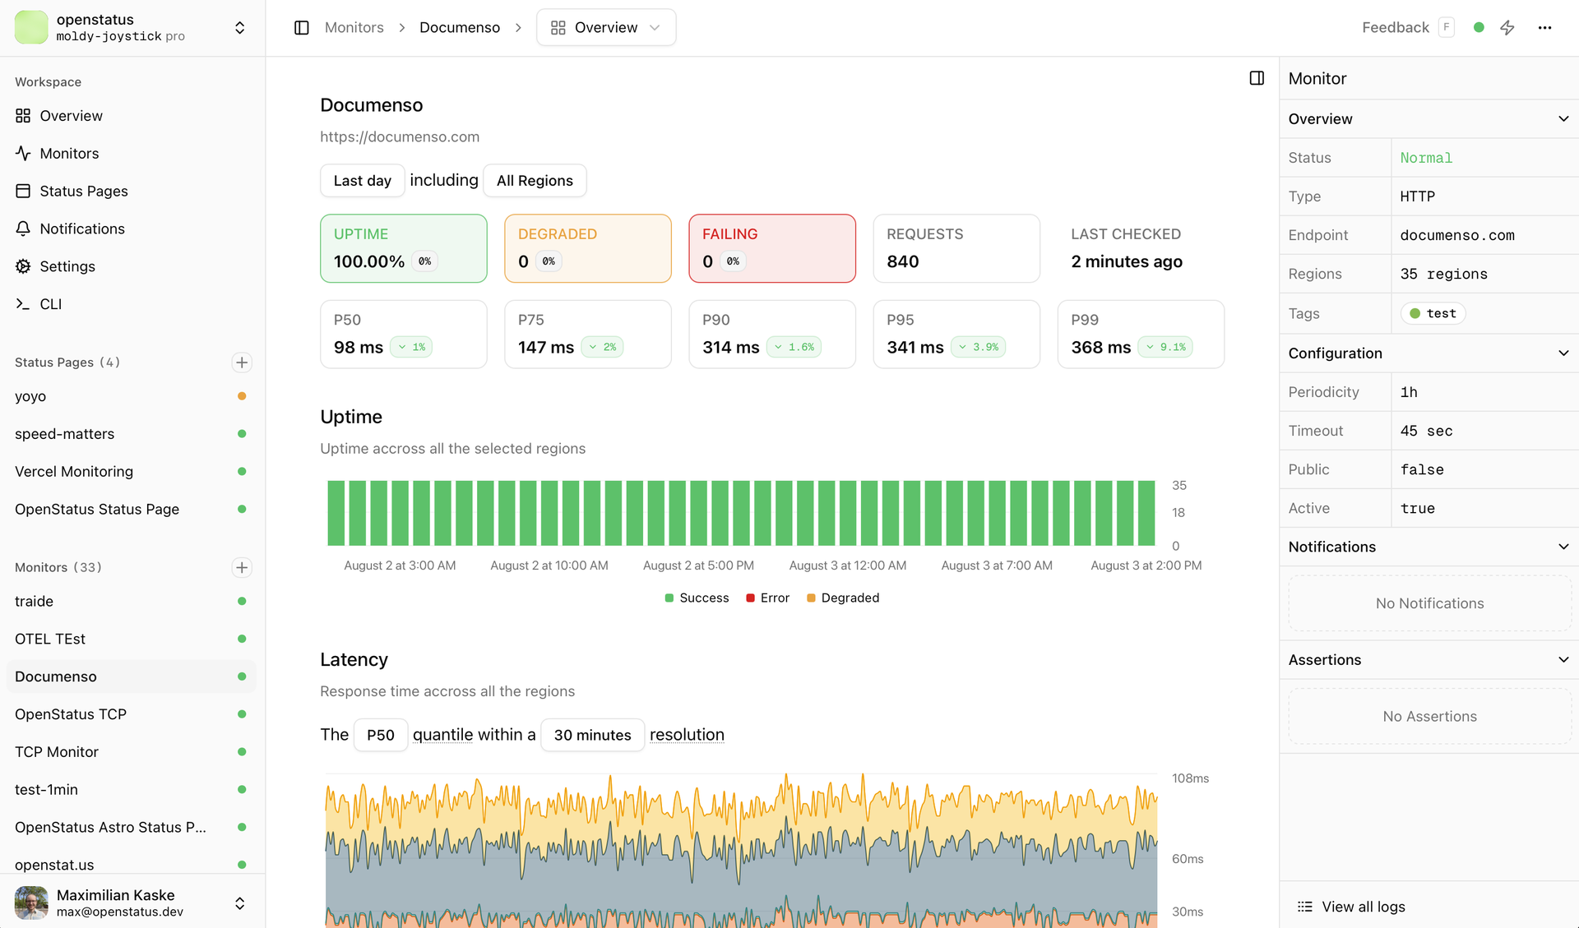The image size is (1579, 928).
Task: Open the 30 minutes resolution selector
Action: pyautogui.click(x=592, y=735)
